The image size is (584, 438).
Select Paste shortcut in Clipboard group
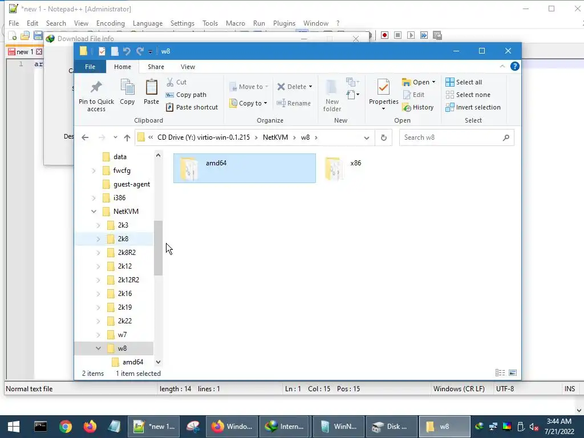point(192,107)
